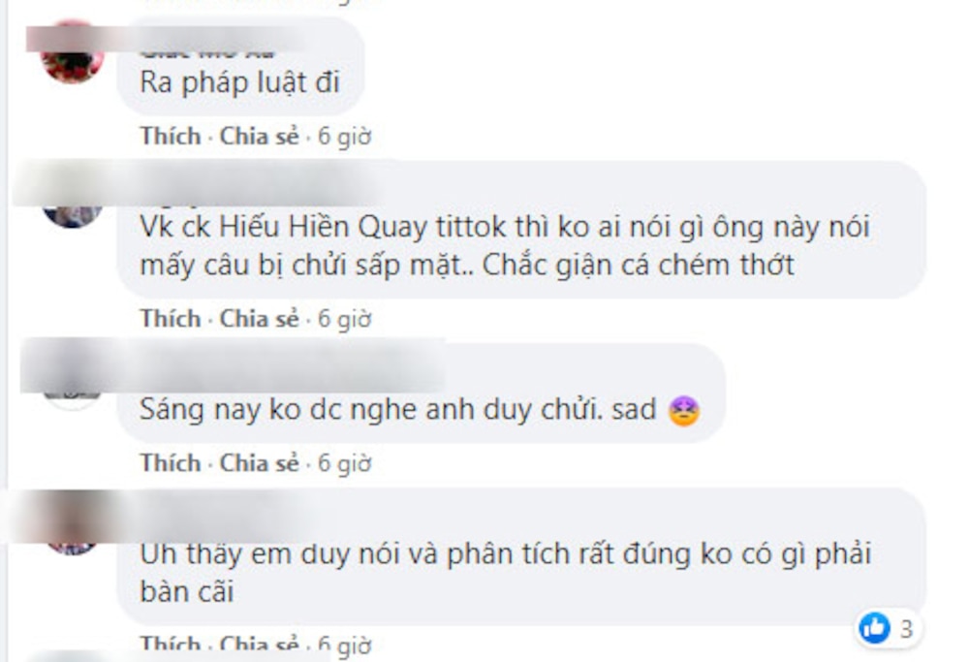Screen dimensions: 969x662
Task: Click the dizzy face emoji after "sad"
Action: coord(683,411)
